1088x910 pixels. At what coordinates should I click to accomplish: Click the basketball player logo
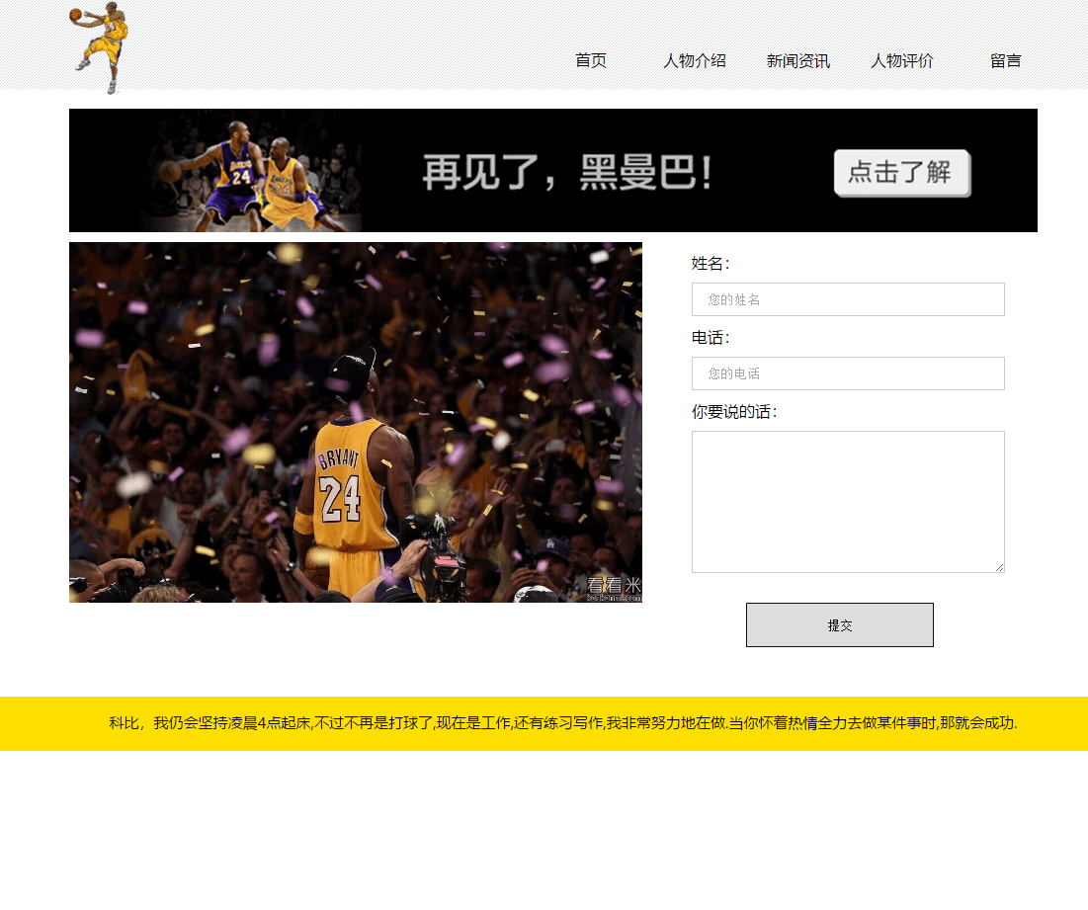coord(99,47)
